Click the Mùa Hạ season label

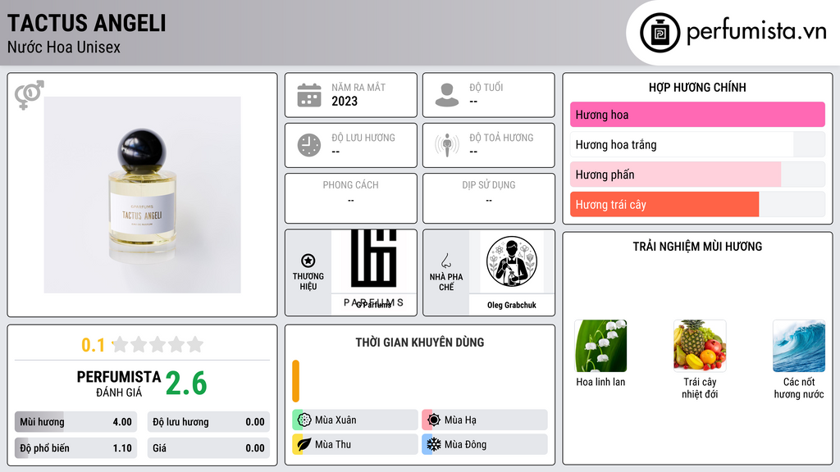point(460,420)
